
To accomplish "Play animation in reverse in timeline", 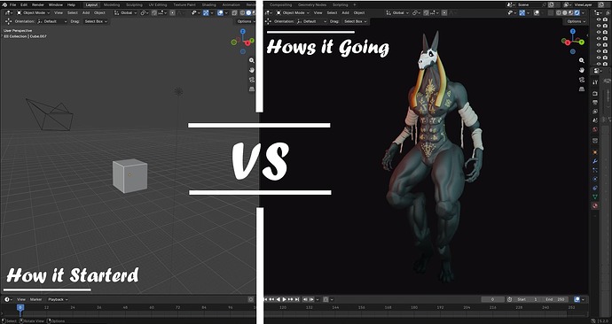I will tap(279, 299).
